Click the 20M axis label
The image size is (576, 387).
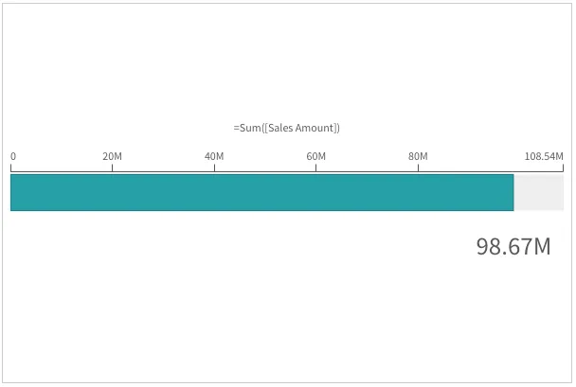112,156
